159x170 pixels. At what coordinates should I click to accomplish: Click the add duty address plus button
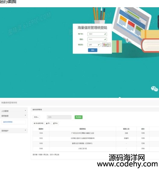tap(38, 123)
